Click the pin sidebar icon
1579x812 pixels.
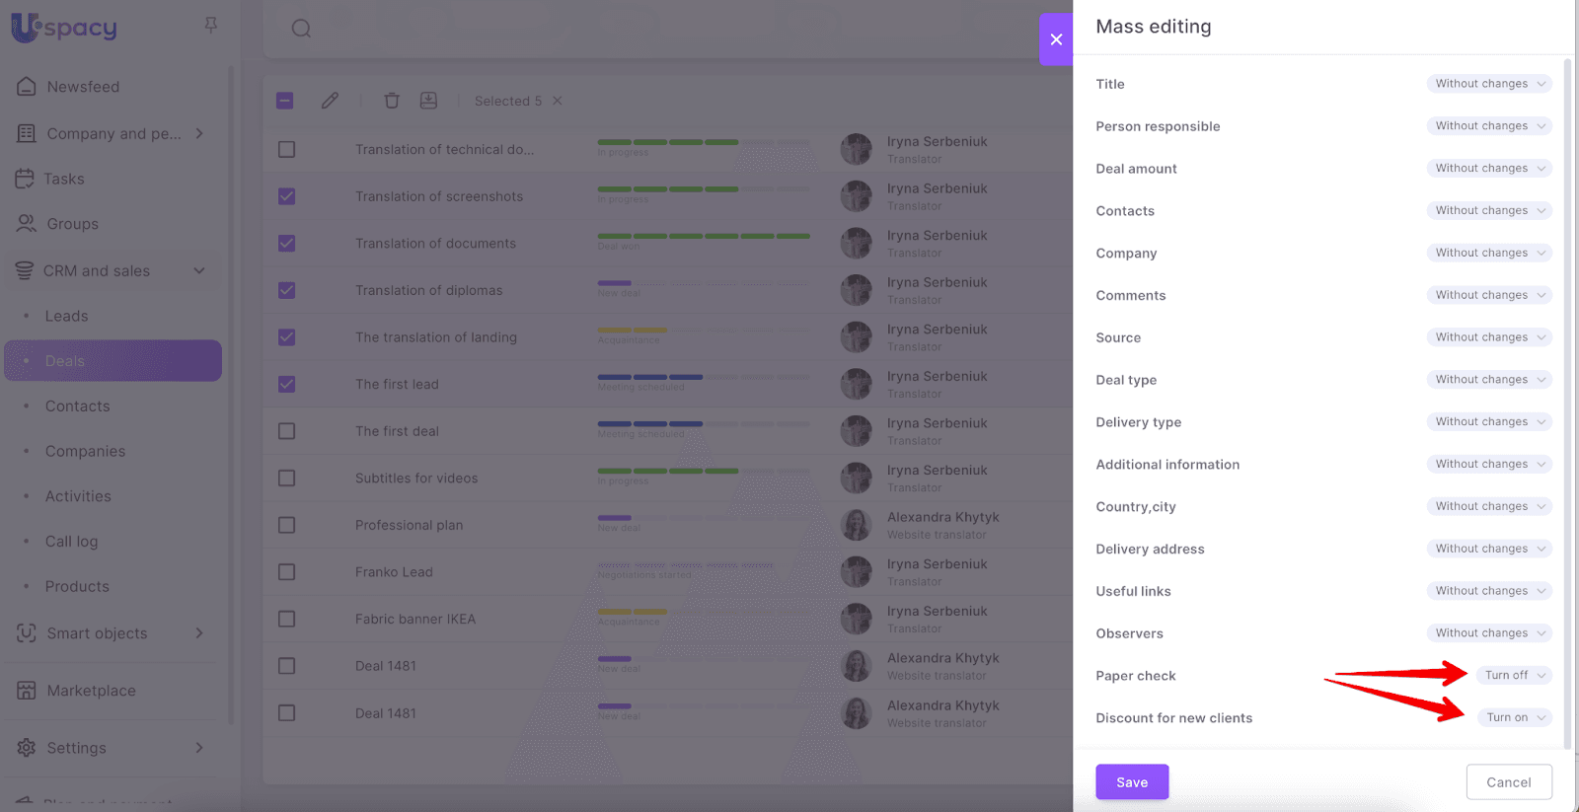point(210,25)
